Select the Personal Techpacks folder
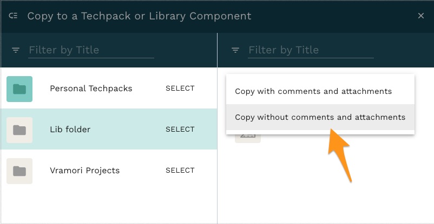This screenshot has width=434, height=224. pyautogui.click(x=180, y=89)
